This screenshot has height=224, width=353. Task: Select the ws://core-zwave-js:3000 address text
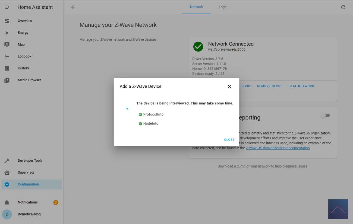[x=227, y=50]
